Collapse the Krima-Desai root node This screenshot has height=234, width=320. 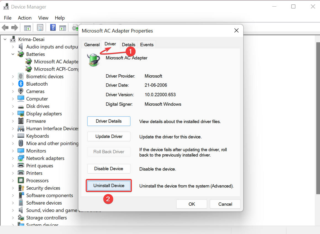tap(5, 39)
